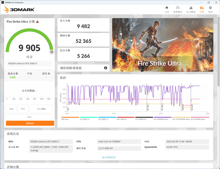
Task: Click the 导出 XML button
Action: click(x=41, y=109)
